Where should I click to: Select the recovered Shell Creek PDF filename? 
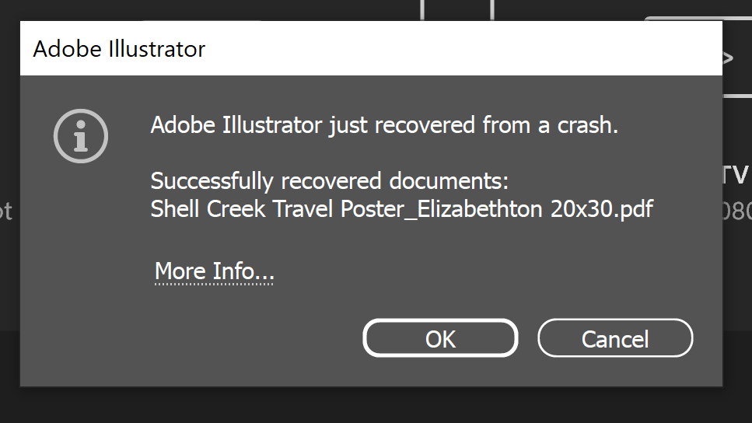click(x=401, y=209)
